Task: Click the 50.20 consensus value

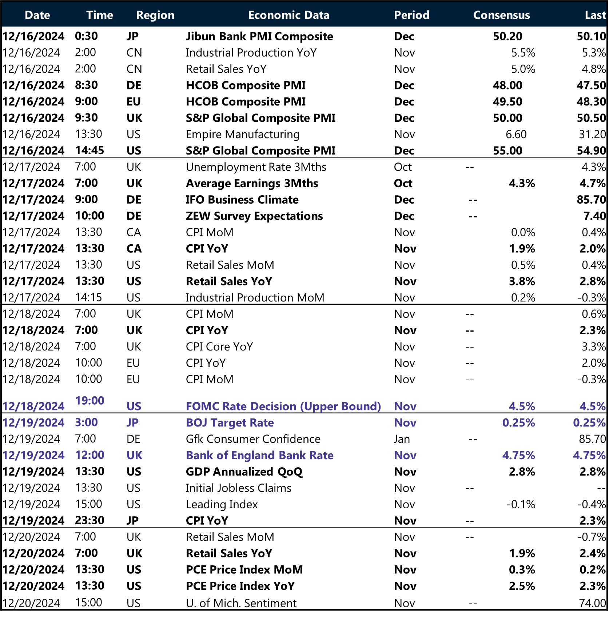Action: pos(507,36)
